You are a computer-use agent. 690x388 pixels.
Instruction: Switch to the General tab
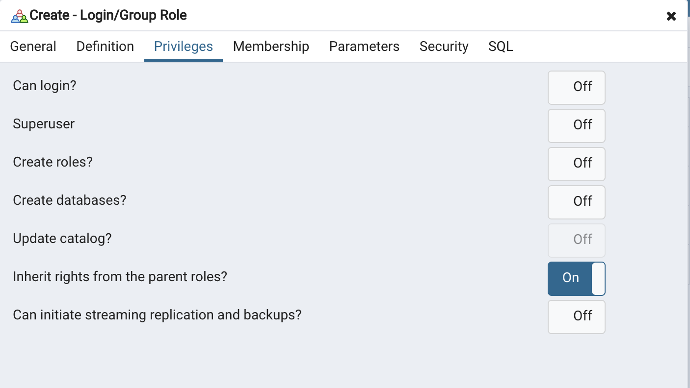tap(33, 47)
